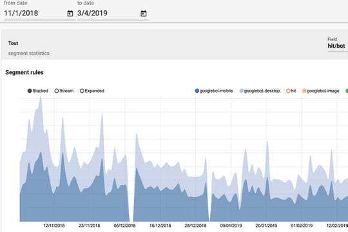
Task: Open the from date calendar picker icon
Action: click(x=70, y=14)
